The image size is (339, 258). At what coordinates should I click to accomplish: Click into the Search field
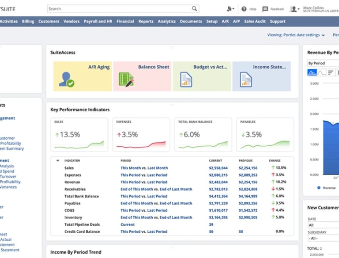(x=119, y=8)
